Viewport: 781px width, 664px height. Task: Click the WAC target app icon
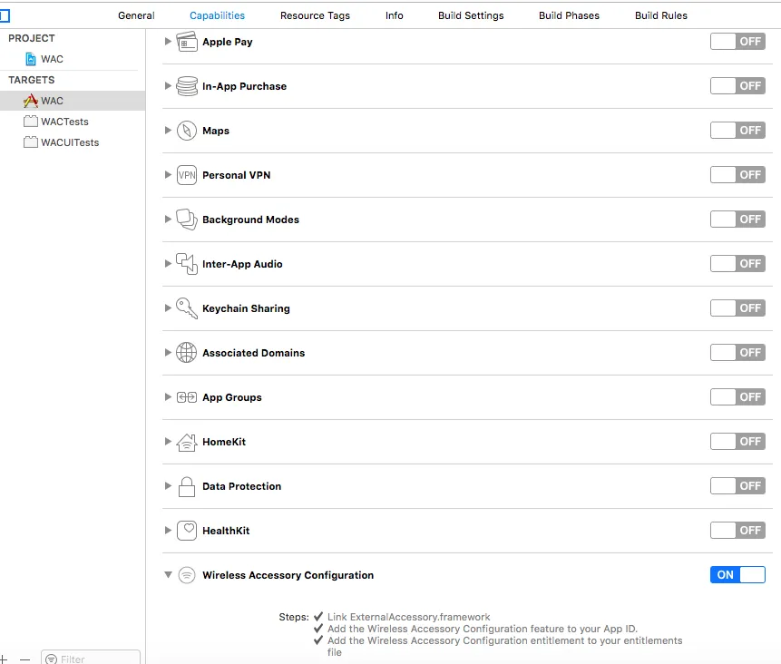pyautogui.click(x=31, y=101)
